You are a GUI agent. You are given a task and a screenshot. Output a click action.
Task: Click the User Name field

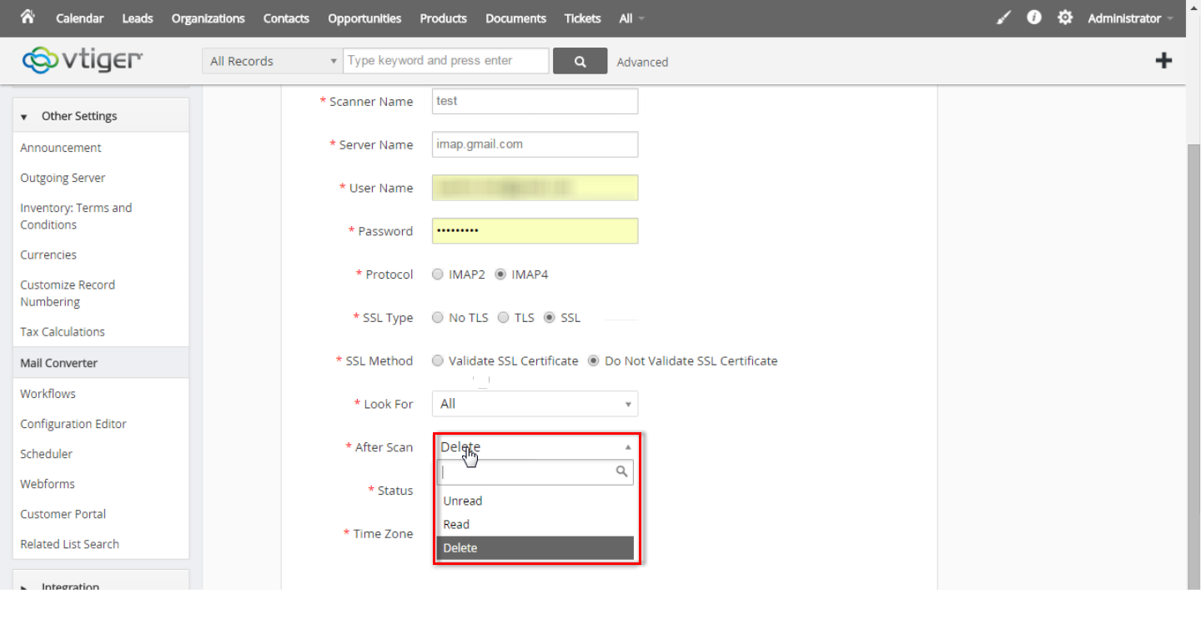pos(535,188)
